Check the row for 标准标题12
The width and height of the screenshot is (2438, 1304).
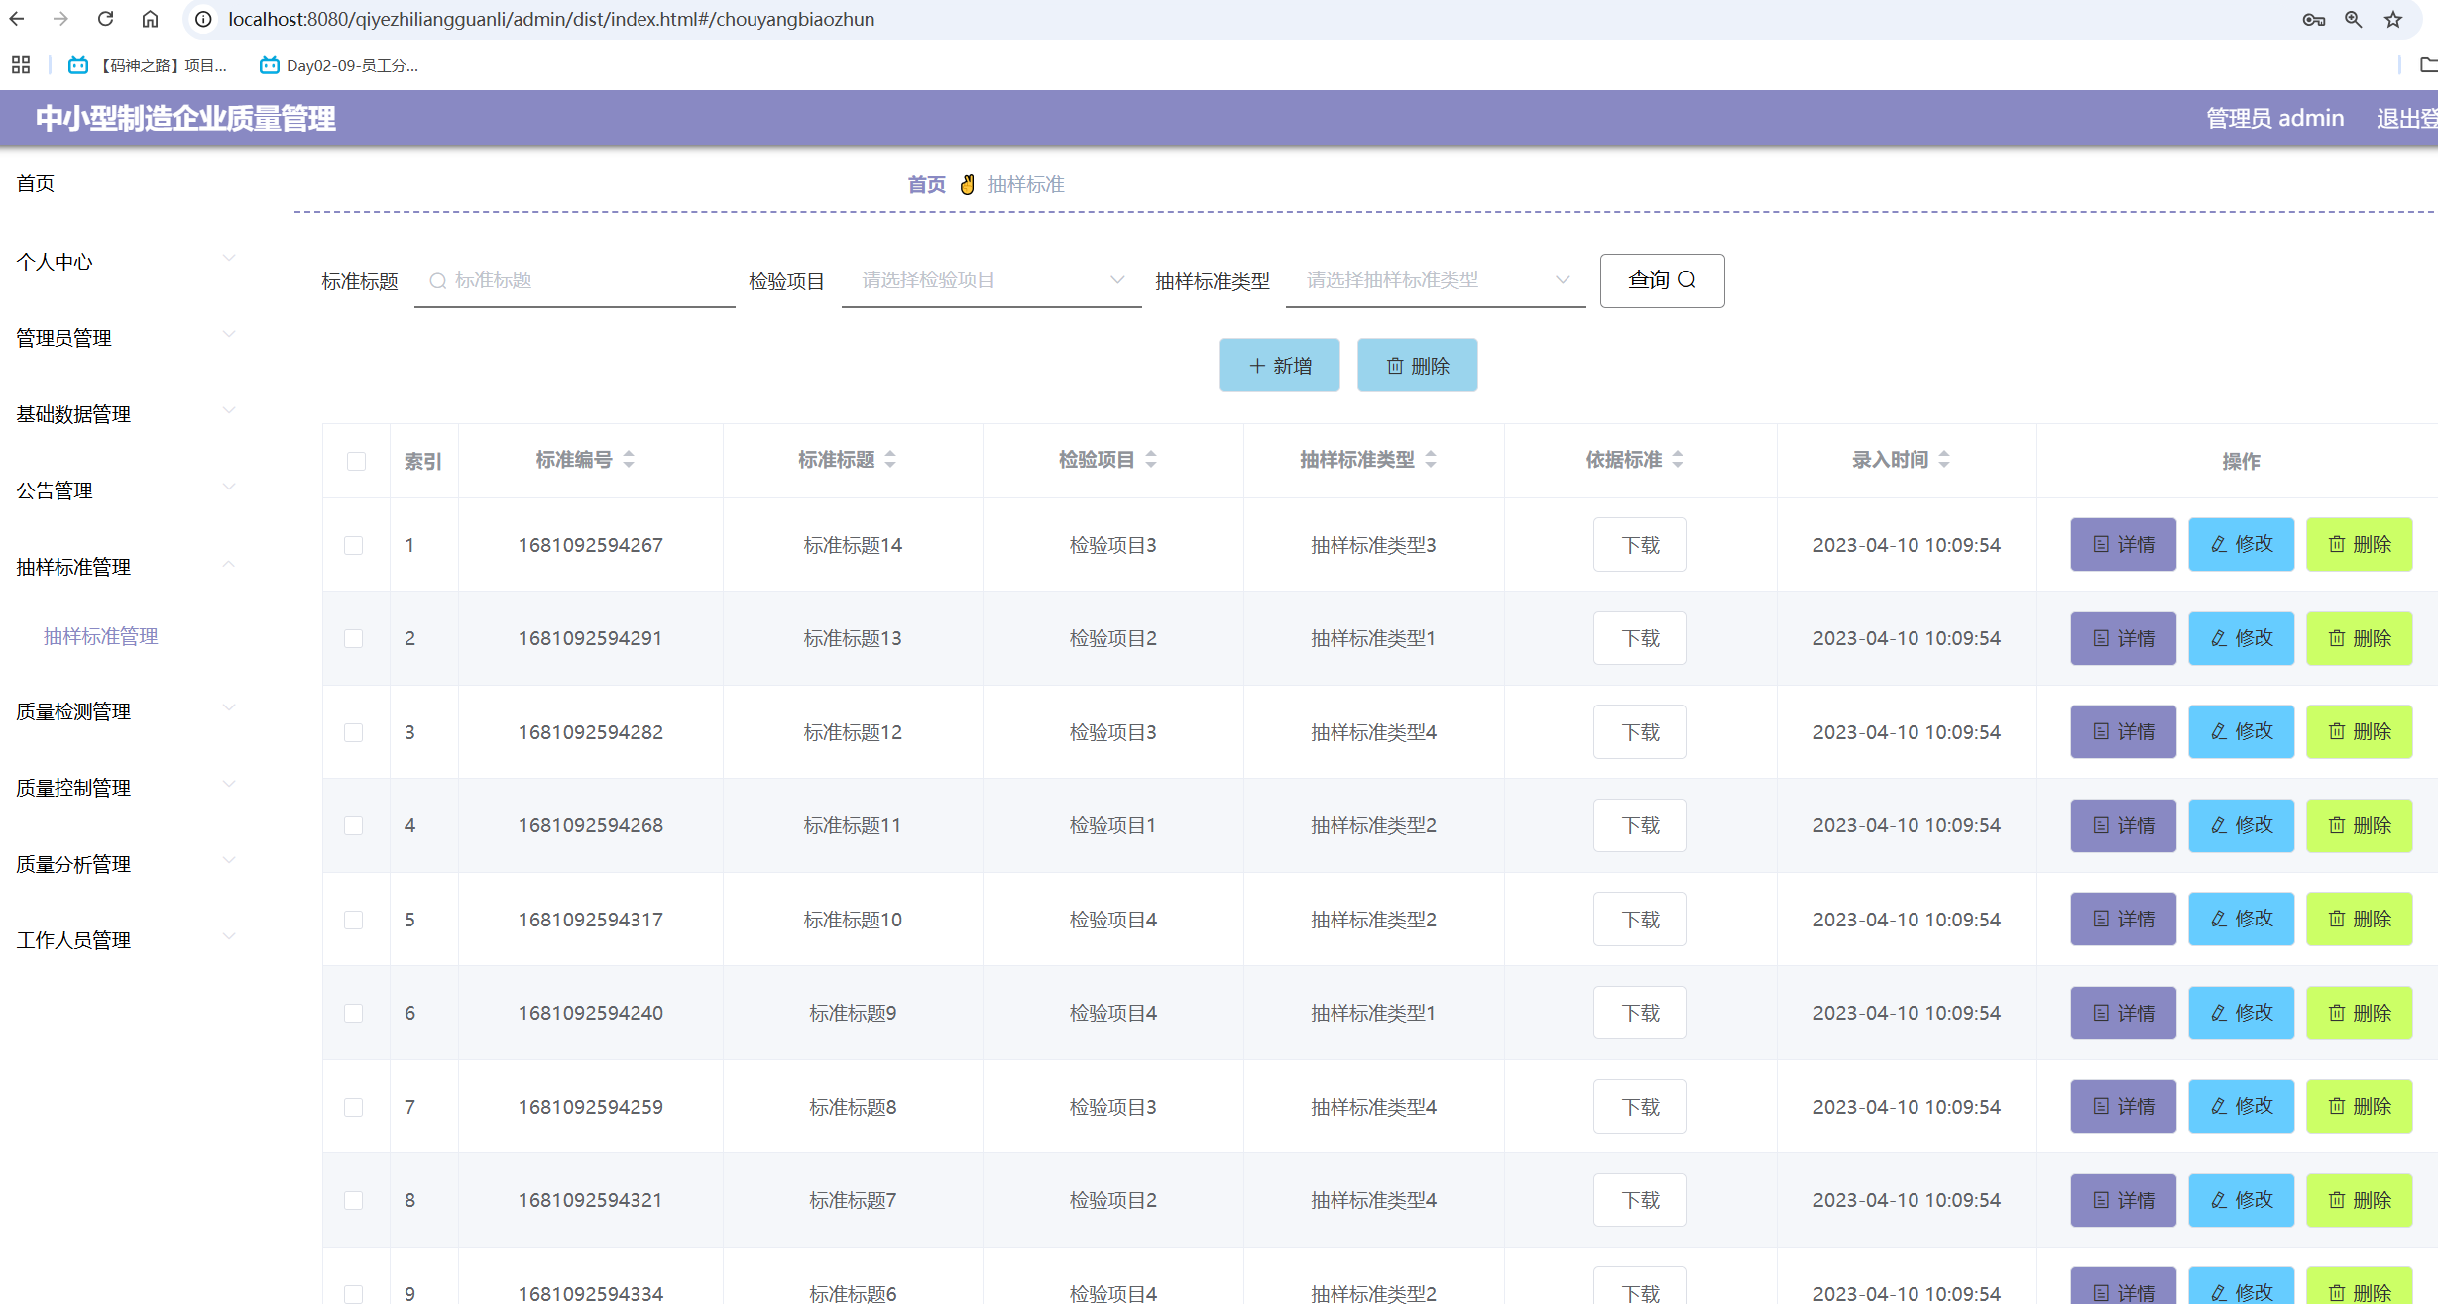tap(353, 732)
